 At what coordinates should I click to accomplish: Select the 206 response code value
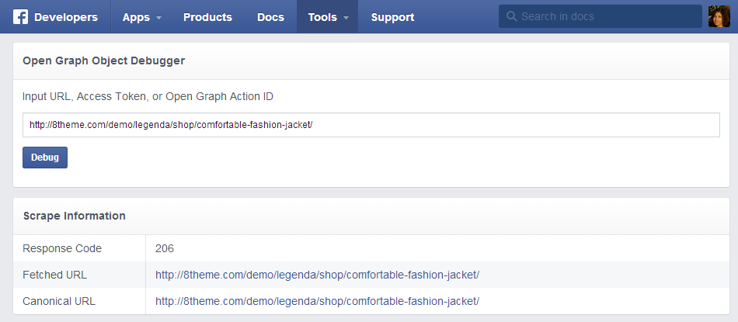[x=165, y=248]
